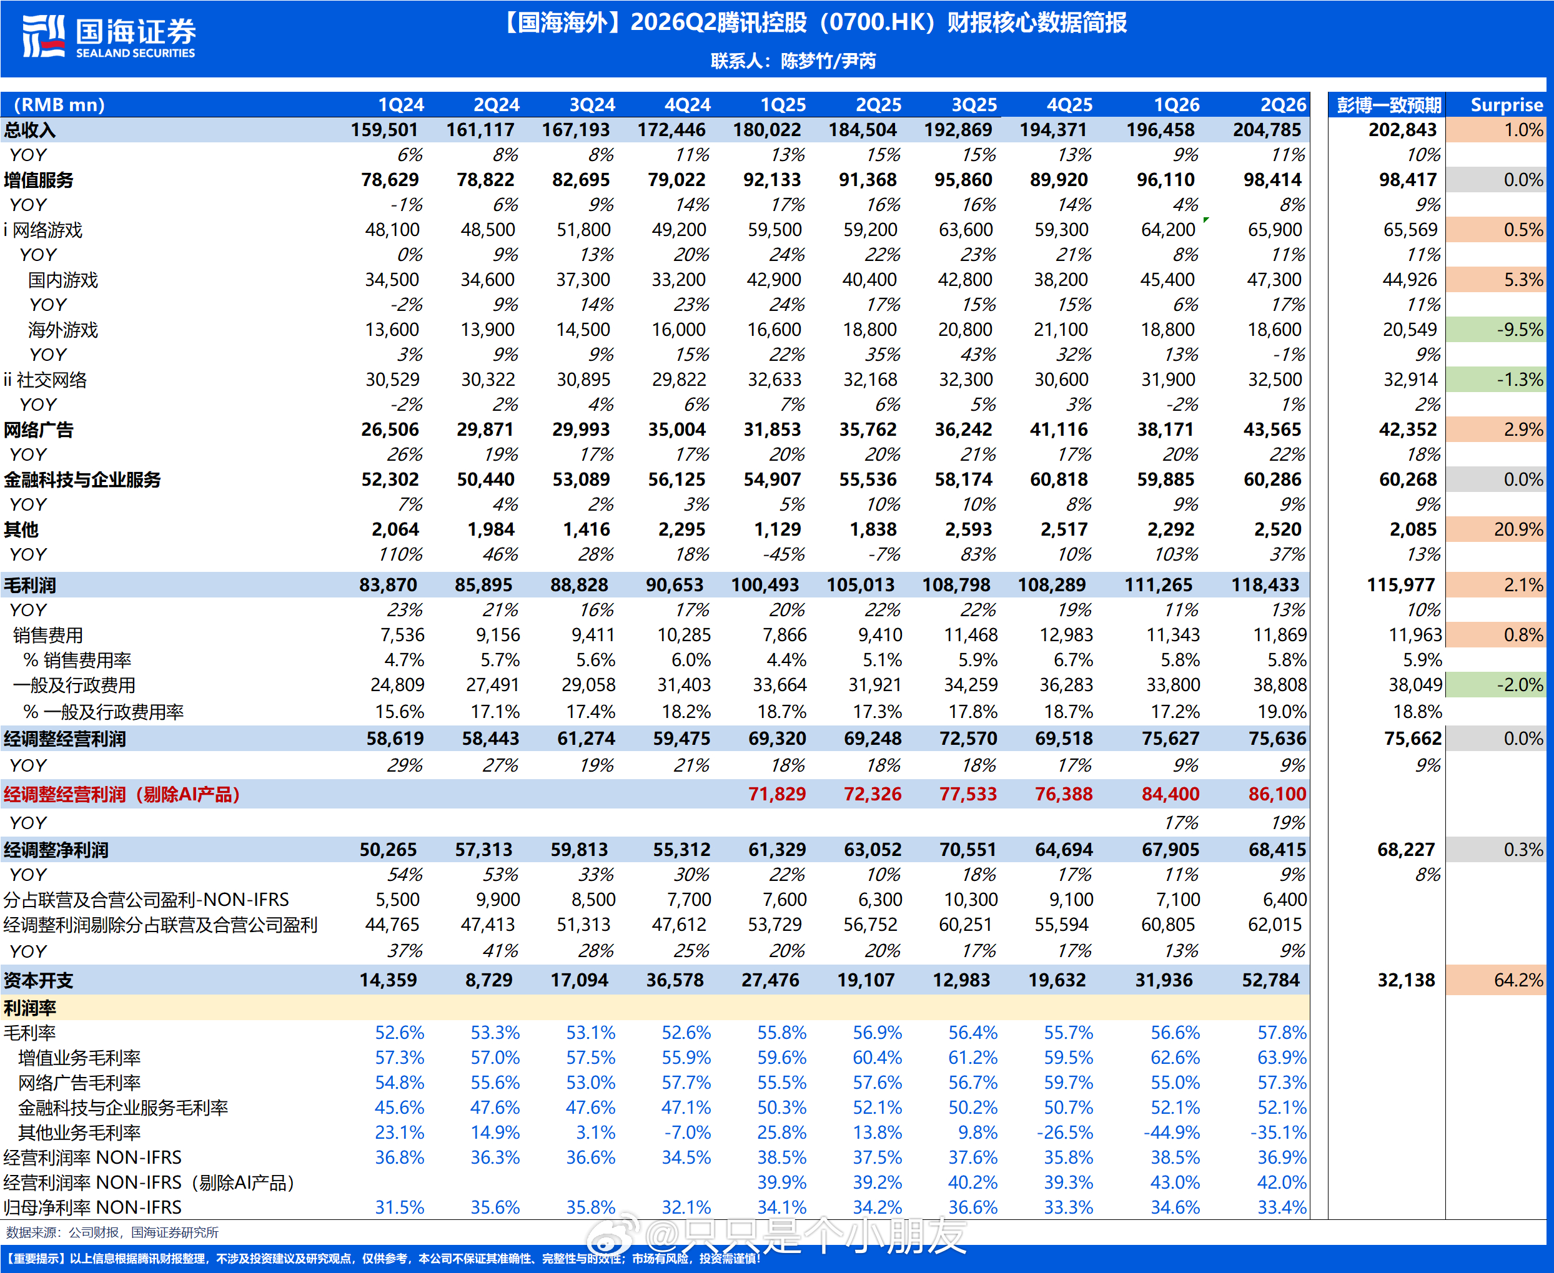Click the 2.9% surprise cell
Screen dimensions: 1554x1273
[1497, 430]
